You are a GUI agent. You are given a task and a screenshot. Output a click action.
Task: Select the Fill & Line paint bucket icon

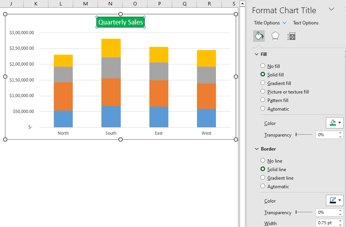259,36
